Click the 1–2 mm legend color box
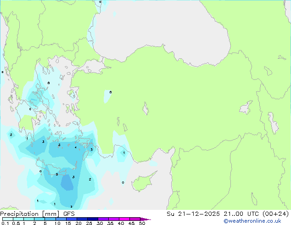 [29, 219]
